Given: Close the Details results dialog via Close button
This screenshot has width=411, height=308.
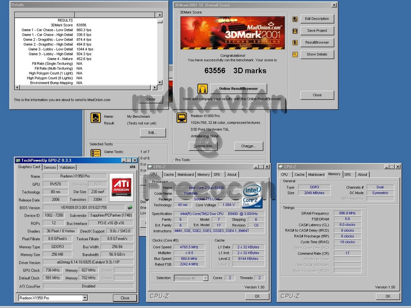Looking at the screenshot, I should (x=151, y=99).
